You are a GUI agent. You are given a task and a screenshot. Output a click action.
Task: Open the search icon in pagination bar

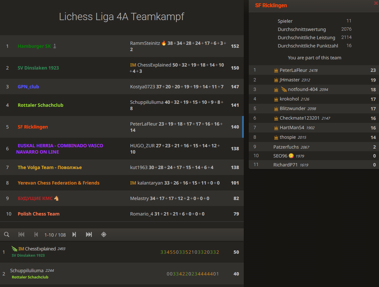pyautogui.click(x=7, y=234)
